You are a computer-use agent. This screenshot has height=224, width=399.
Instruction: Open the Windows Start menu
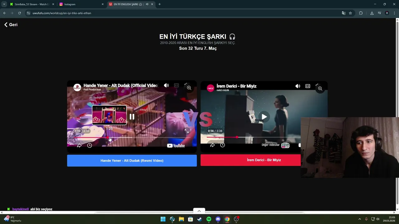(x=163, y=219)
